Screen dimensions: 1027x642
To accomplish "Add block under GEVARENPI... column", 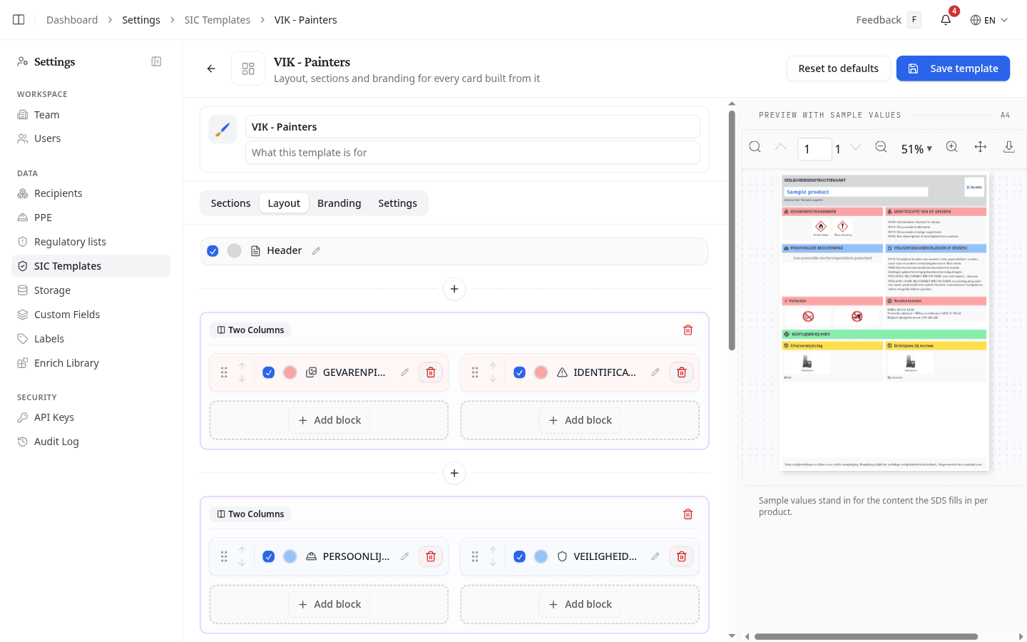I will click(x=329, y=420).
